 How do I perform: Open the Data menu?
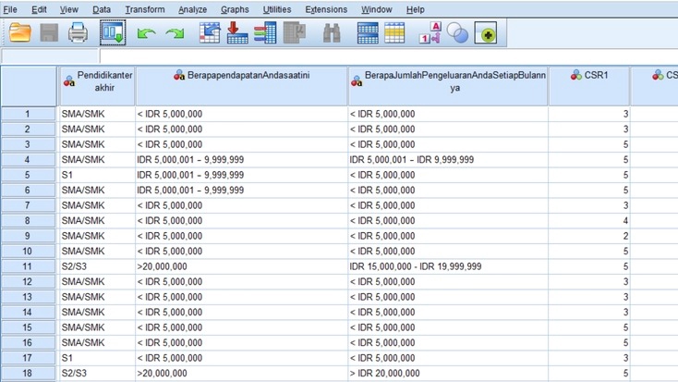click(x=102, y=9)
